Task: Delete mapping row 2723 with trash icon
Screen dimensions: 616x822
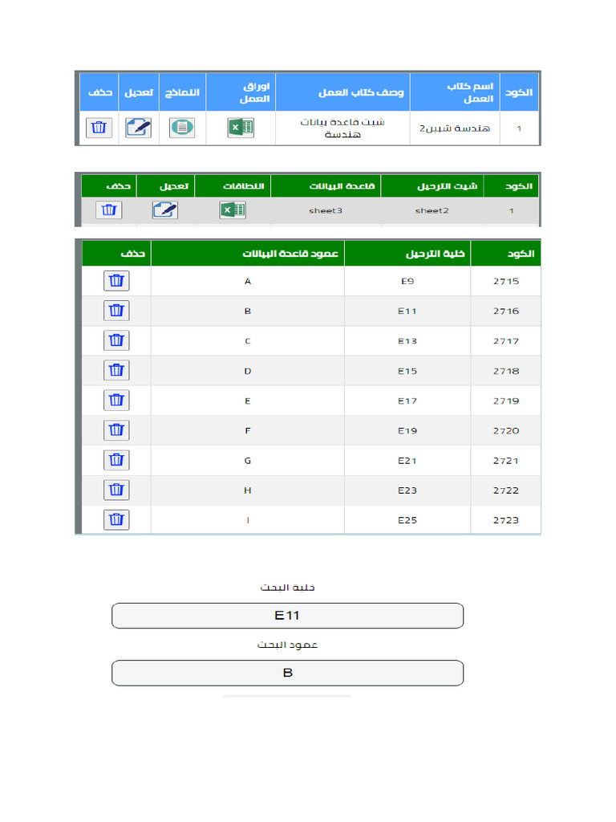Action: (x=116, y=520)
